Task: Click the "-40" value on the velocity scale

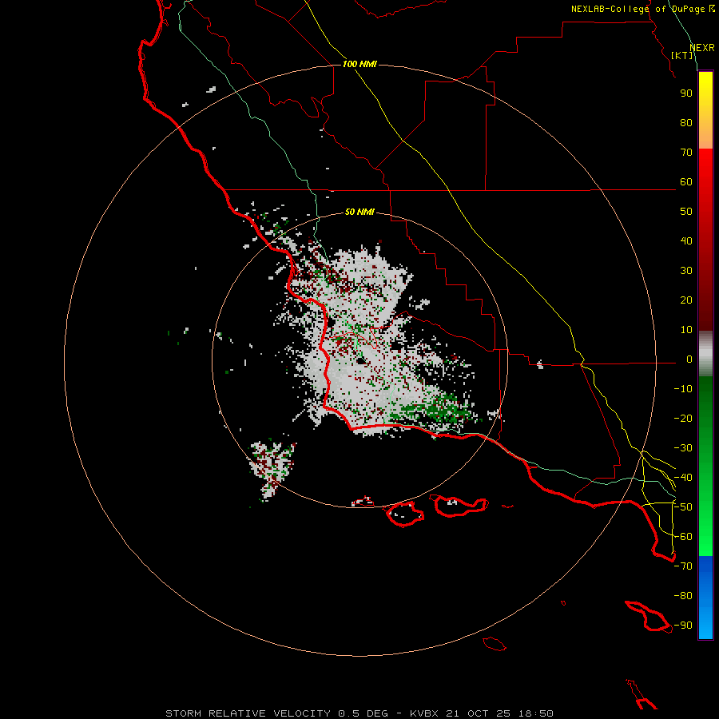Action: [683, 478]
